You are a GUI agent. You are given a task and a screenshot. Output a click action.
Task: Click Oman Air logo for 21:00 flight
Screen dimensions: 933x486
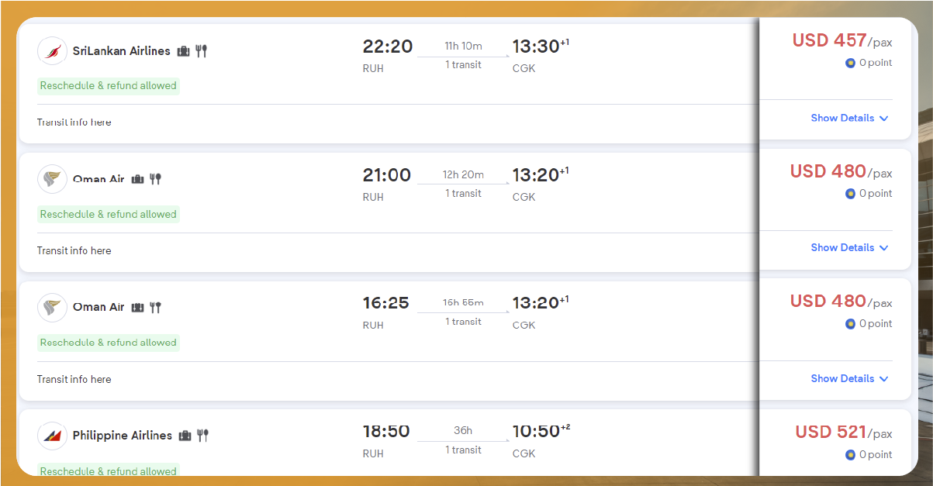point(52,179)
